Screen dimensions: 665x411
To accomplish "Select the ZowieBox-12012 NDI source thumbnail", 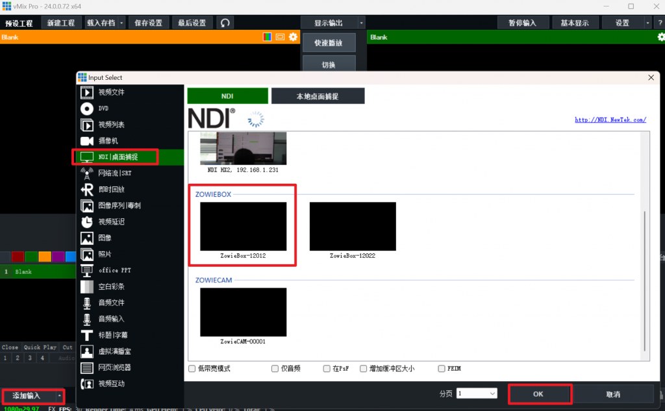I will (244, 227).
